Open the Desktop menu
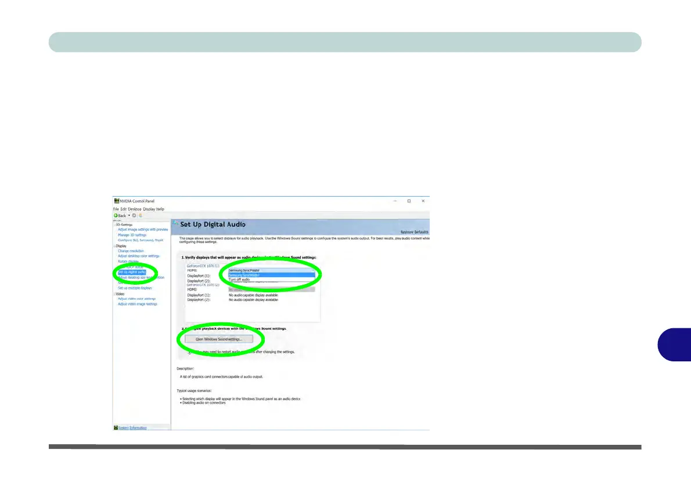This screenshot has width=691, height=486. click(x=134, y=209)
